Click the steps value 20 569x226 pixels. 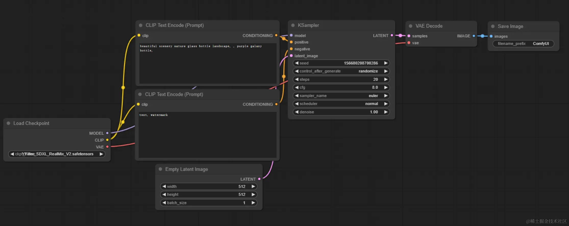(x=375, y=79)
